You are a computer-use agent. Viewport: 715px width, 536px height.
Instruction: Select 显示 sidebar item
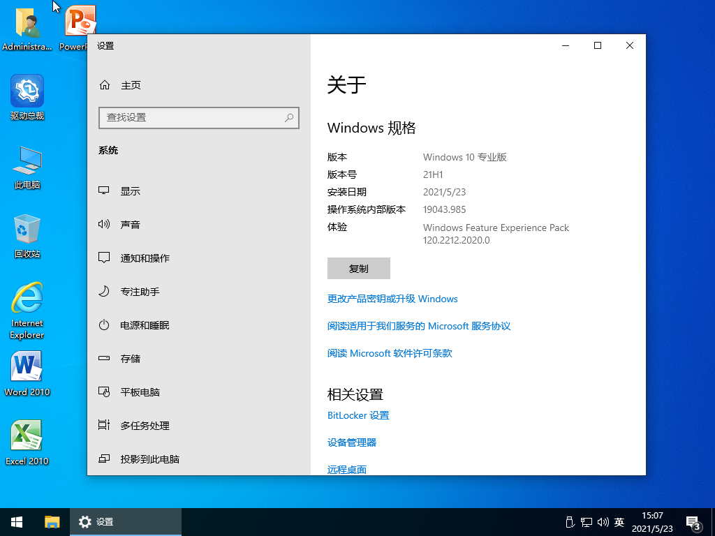(x=199, y=191)
